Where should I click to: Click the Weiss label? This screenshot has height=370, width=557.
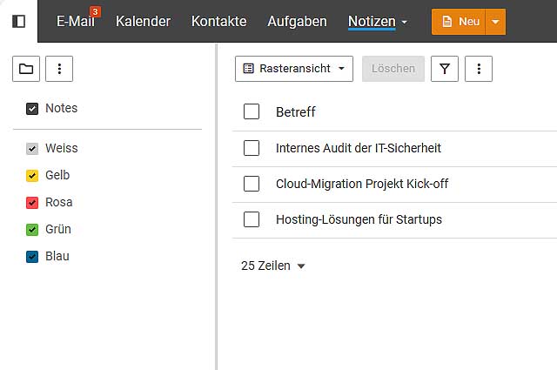[x=62, y=148]
